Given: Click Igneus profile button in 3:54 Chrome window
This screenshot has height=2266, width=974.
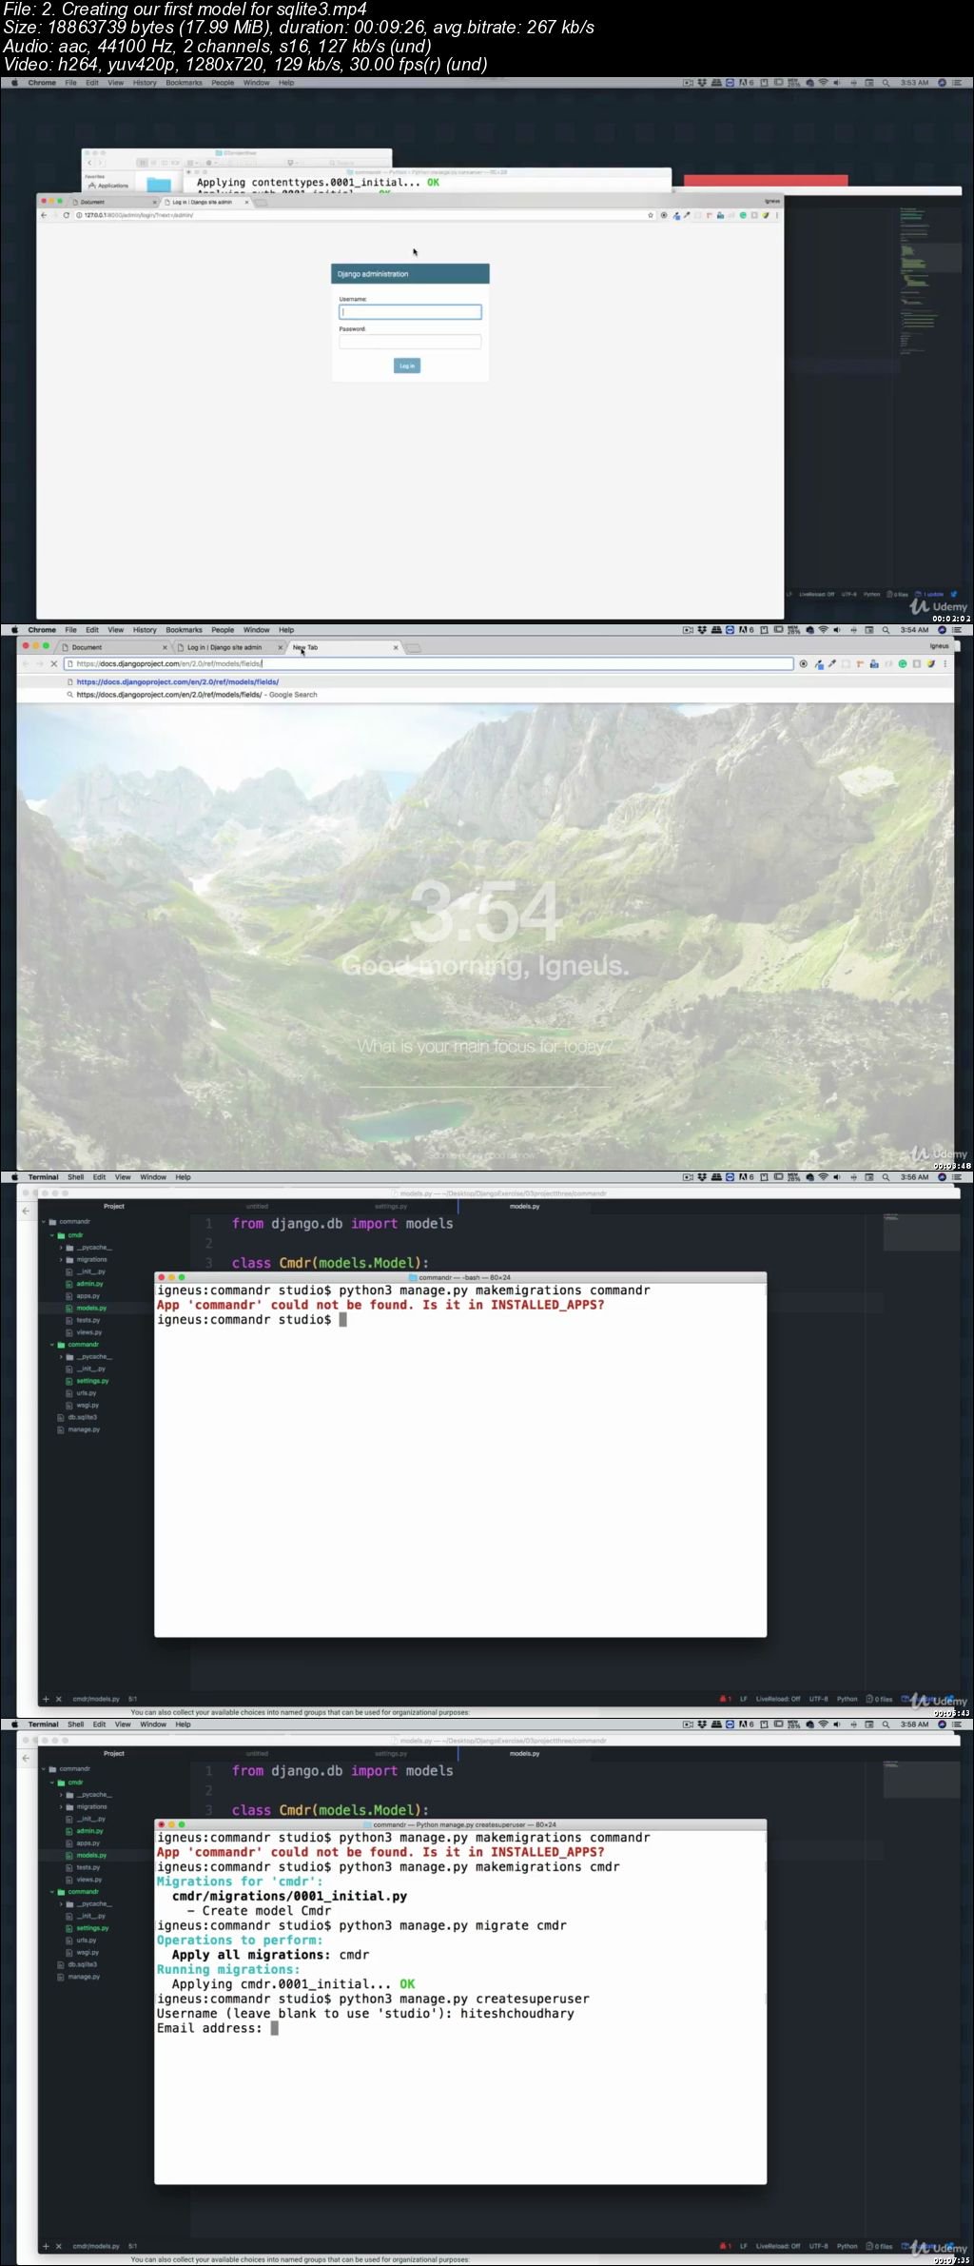Looking at the screenshot, I should click(939, 646).
